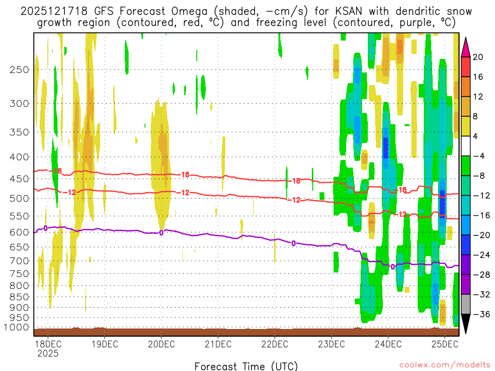The height and width of the screenshot is (371, 495).
Task: Click the red "-12" contour label nearest 24DEC
Action: point(401,214)
